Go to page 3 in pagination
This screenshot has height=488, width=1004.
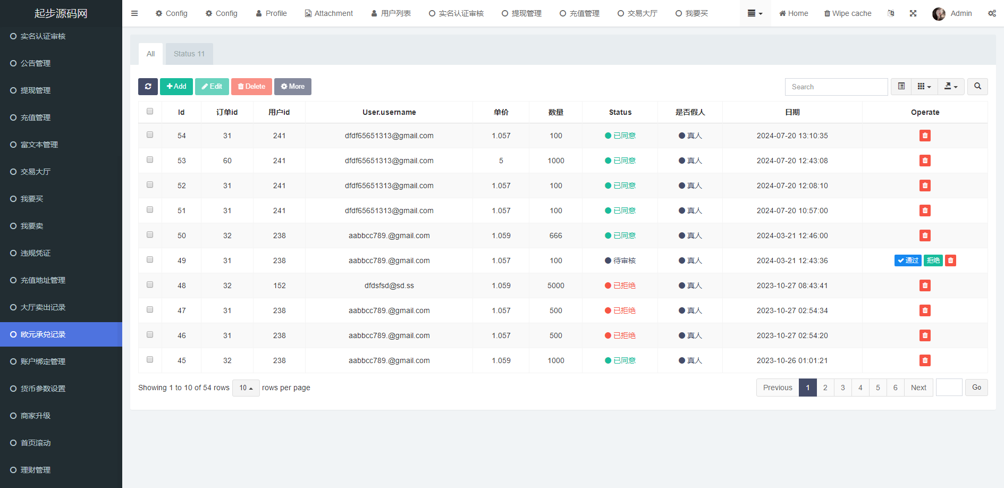tap(842, 388)
